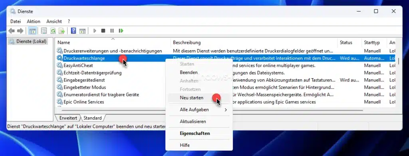Click Manuell starttyp of Druckererweiterungen row
This screenshot has width=409, height=156.
click(372, 51)
